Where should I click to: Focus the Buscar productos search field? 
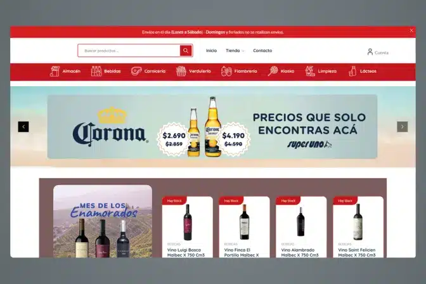pyautogui.click(x=129, y=51)
